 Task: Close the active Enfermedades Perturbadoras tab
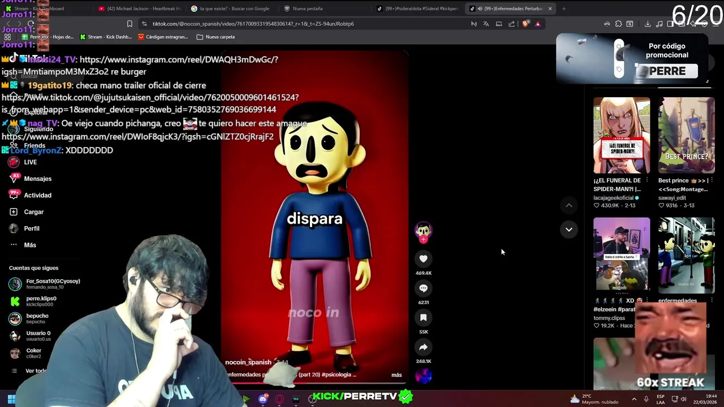click(550, 8)
